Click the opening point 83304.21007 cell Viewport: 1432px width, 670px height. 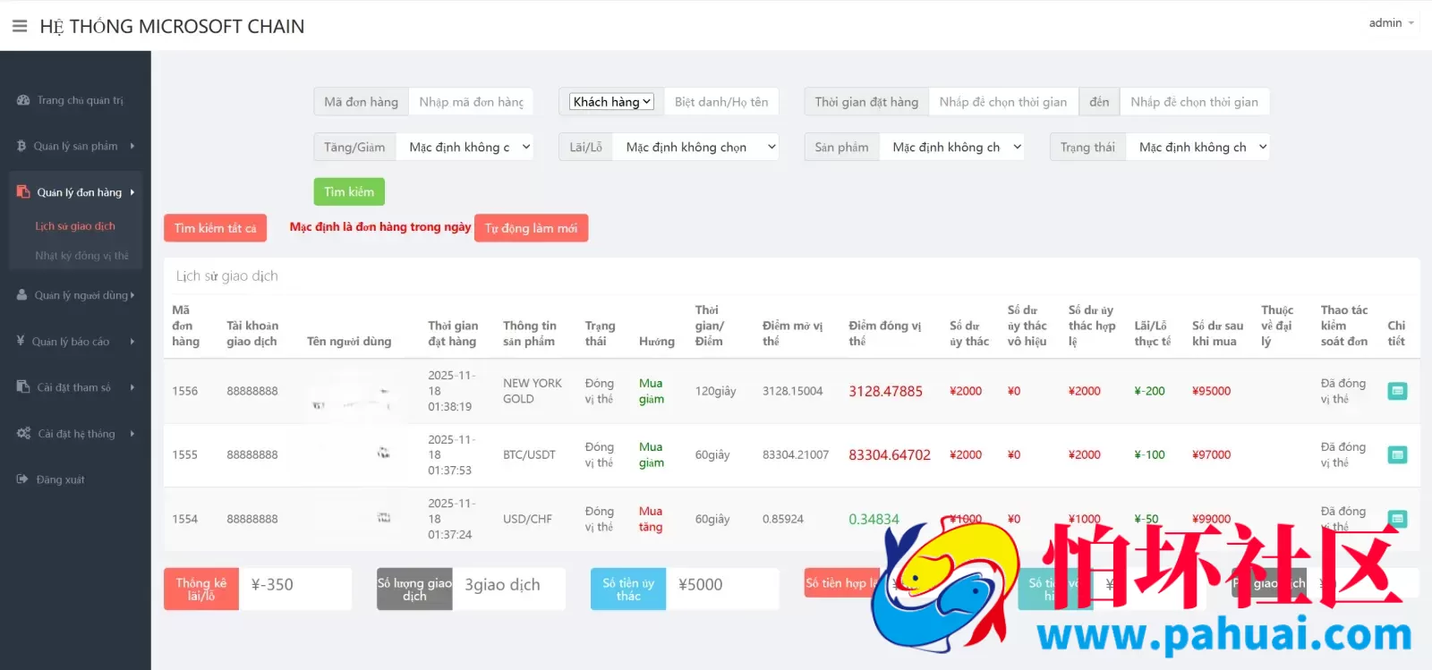796,454
